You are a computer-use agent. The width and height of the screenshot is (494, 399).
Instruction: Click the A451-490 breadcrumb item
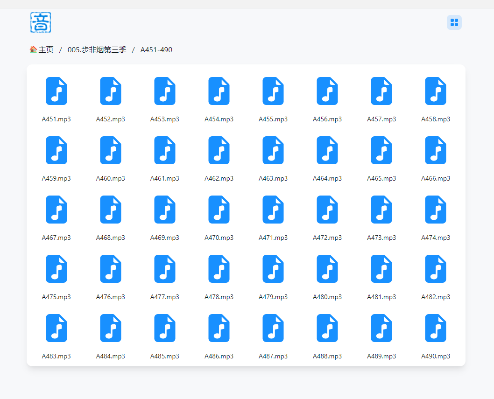tap(156, 50)
